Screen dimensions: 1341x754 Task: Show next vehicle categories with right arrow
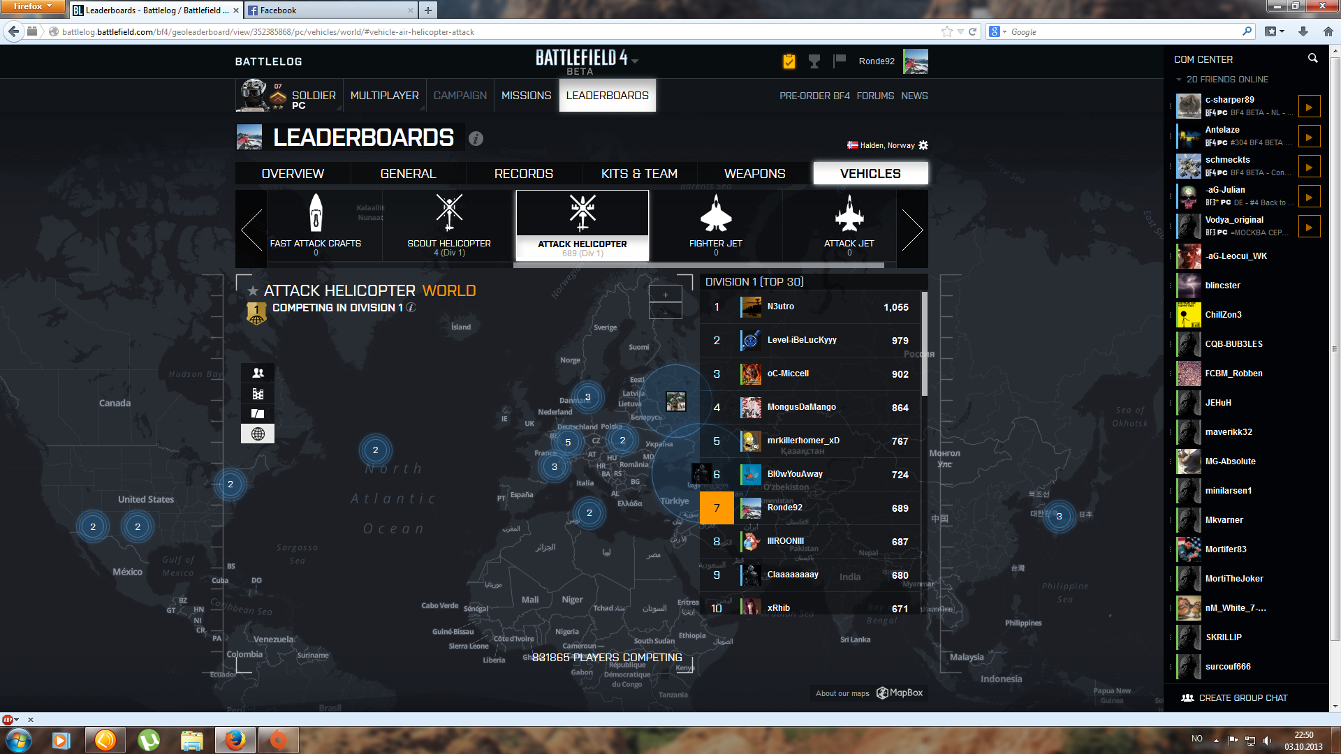pos(912,229)
